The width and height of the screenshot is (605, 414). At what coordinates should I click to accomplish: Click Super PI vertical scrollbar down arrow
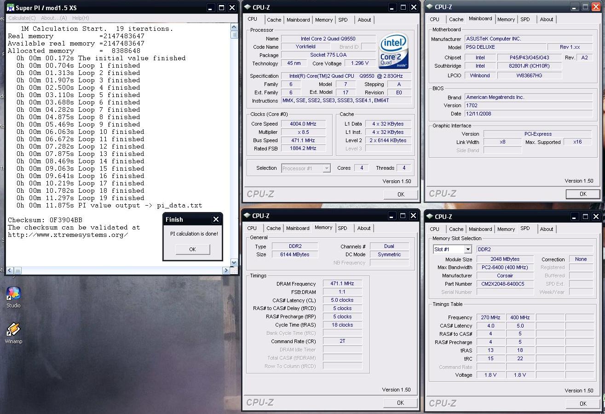(x=234, y=263)
